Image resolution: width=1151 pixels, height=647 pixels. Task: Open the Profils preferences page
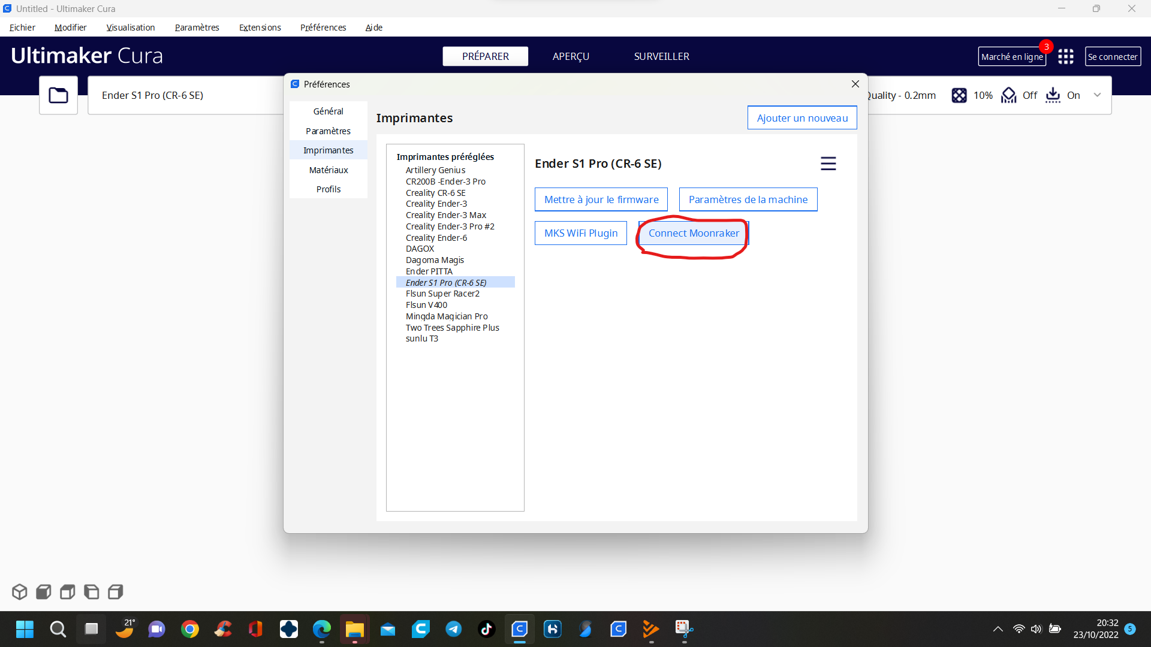pyautogui.click(x=328, y=189)
